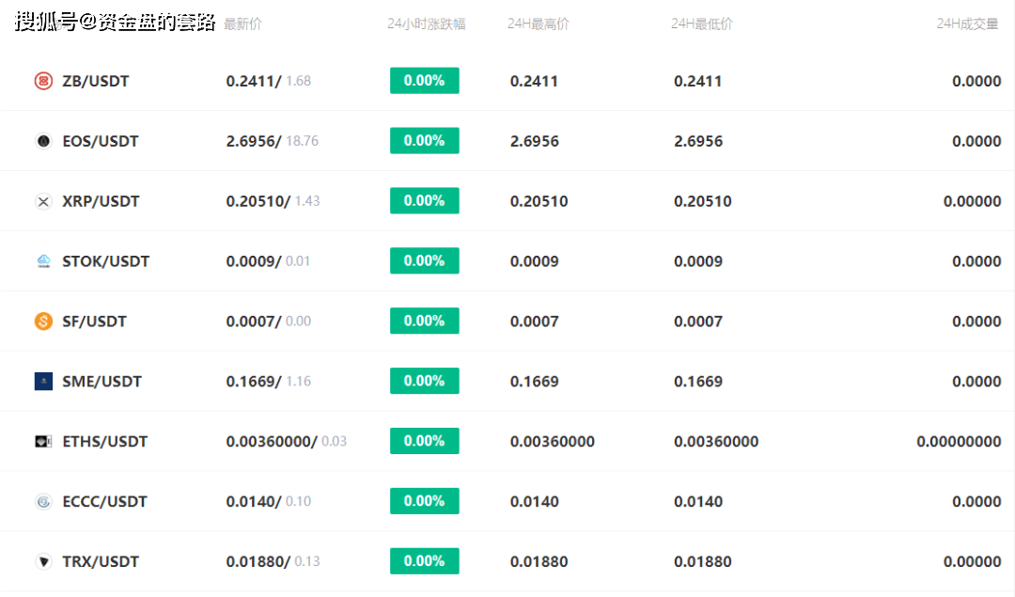Select latest price 0.0140/ 0.10
The image size is (1015, 597).
pos(269,502)
